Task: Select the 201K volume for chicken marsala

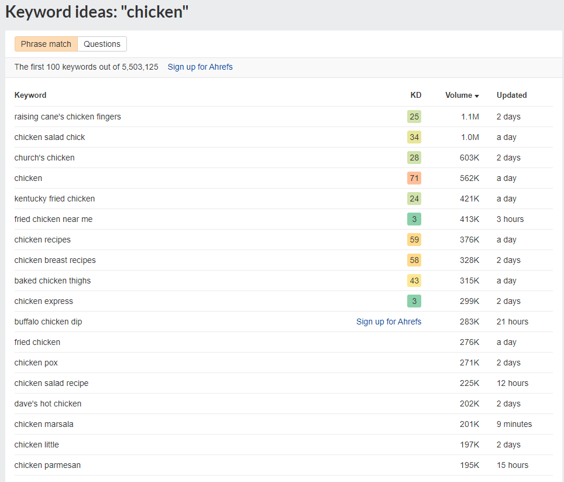Action: coord(469,425)
